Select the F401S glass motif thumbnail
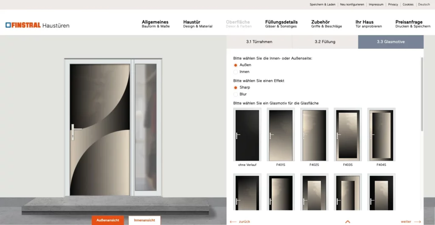435x225 pixels. [x=281, y=135]
